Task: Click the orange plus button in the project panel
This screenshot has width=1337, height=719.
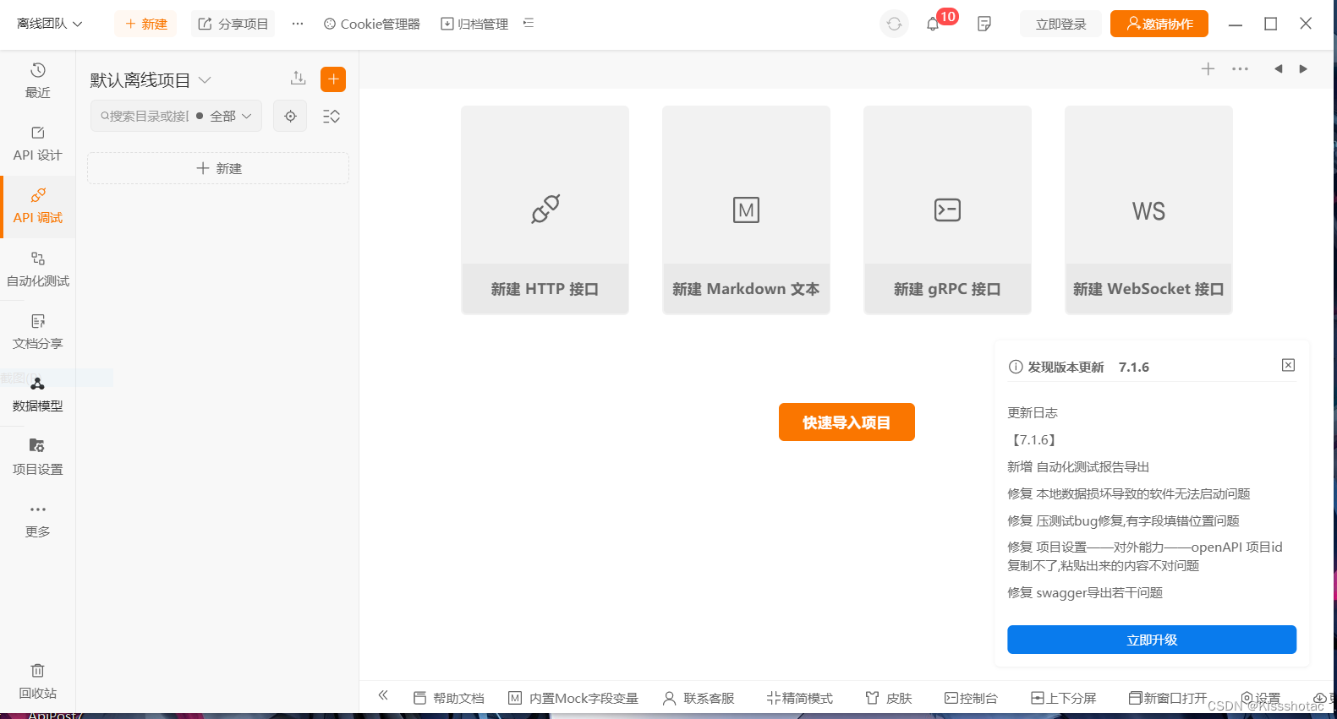Action: click(x=333, y=79)
